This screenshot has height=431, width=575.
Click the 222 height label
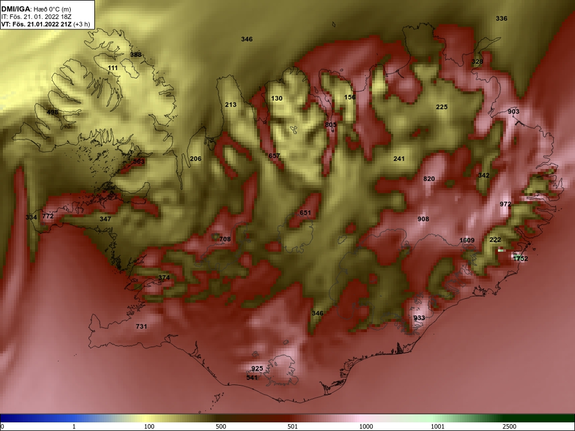pyautogui.click(x=495, y=240)
